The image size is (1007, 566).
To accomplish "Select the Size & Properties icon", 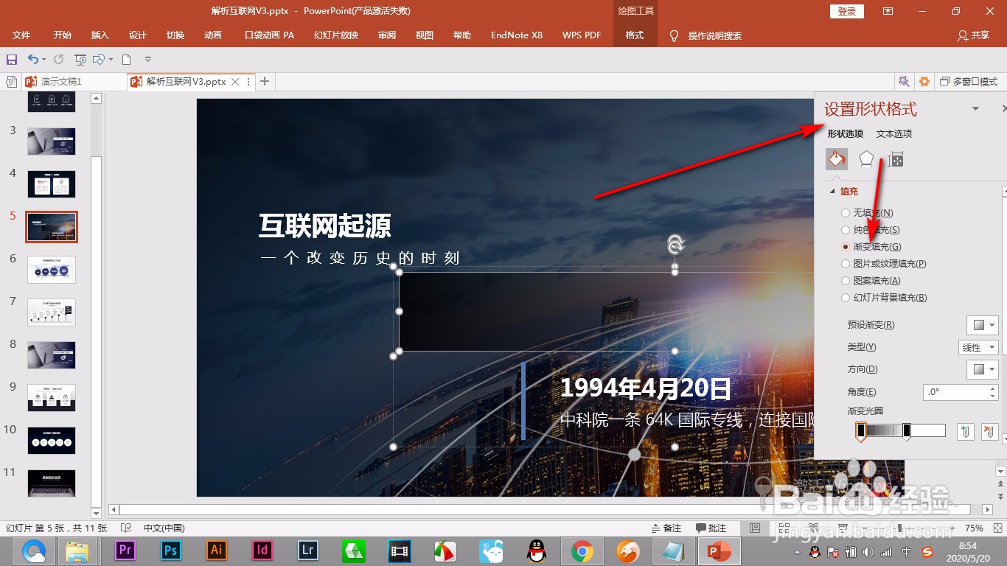I will 895,158.
